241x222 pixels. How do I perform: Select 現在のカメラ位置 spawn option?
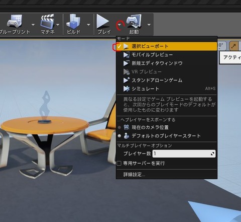click(x=167, y=127)
